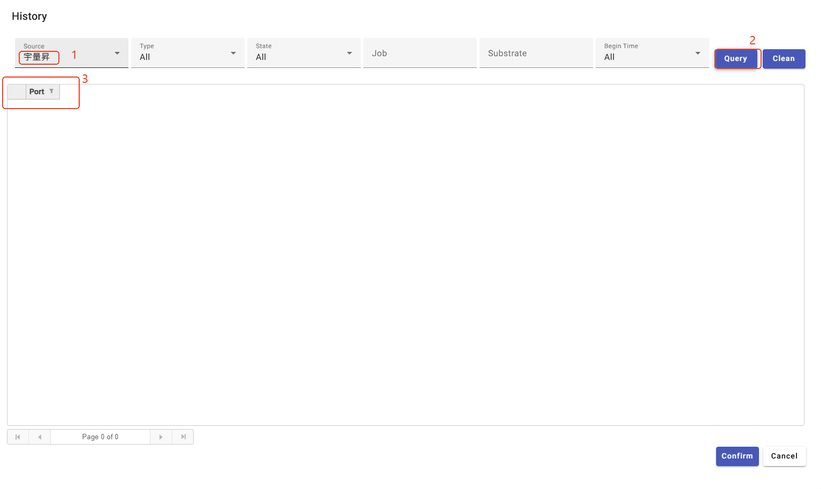The image size is (821, 489).
Task: Select the Source value 宇量昇
Action: tap(37, 57)
